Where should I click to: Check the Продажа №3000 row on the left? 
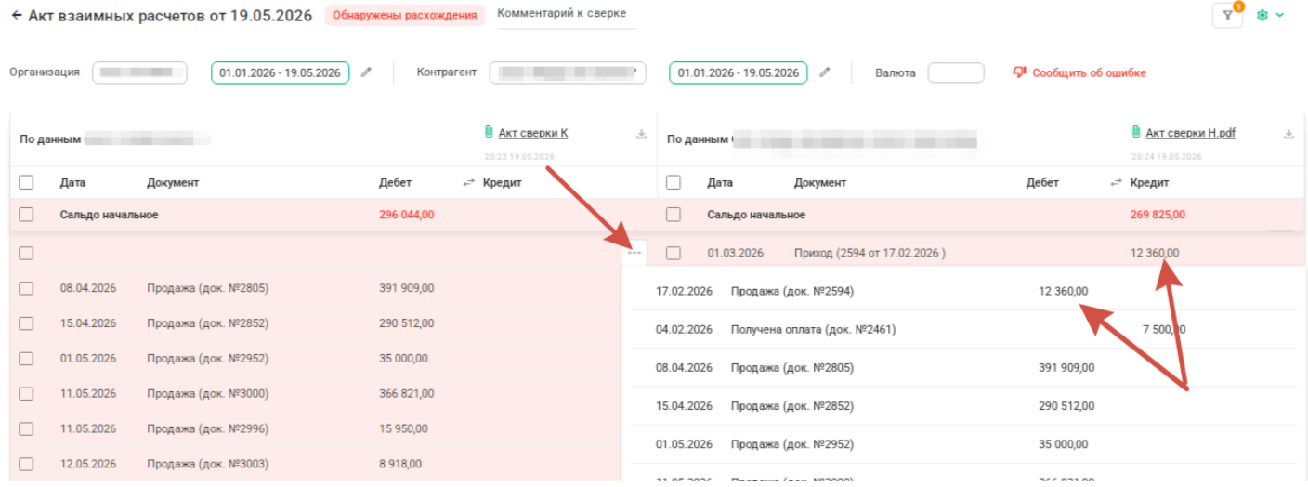point(26,394)
